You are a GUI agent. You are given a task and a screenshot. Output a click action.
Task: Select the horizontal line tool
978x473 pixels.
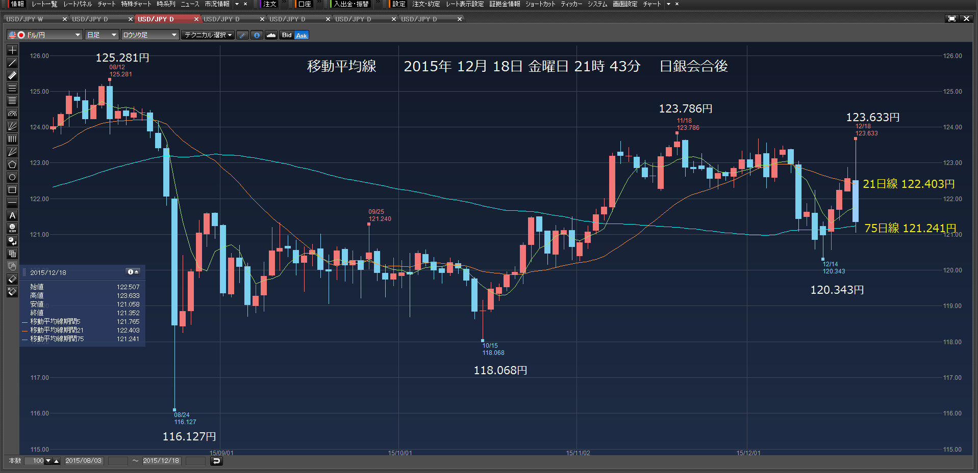(x=12, y=203)
